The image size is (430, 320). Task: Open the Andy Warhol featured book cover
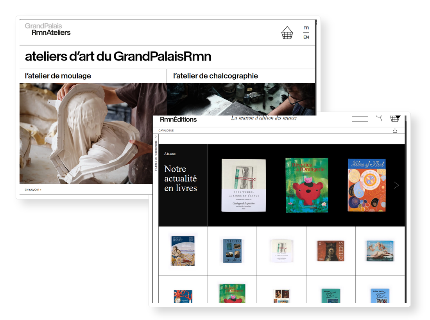point(244,185)
